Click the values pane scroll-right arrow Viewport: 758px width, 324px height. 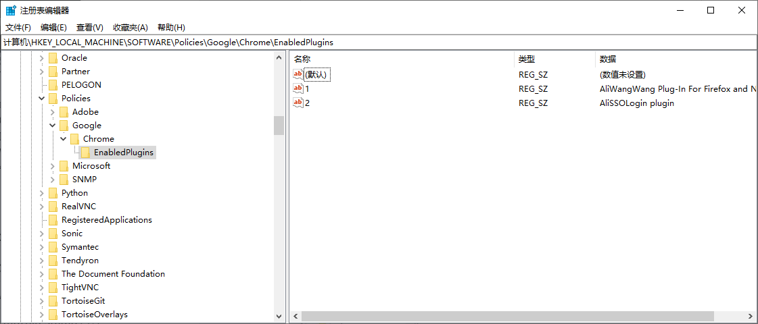click(752, 317)
